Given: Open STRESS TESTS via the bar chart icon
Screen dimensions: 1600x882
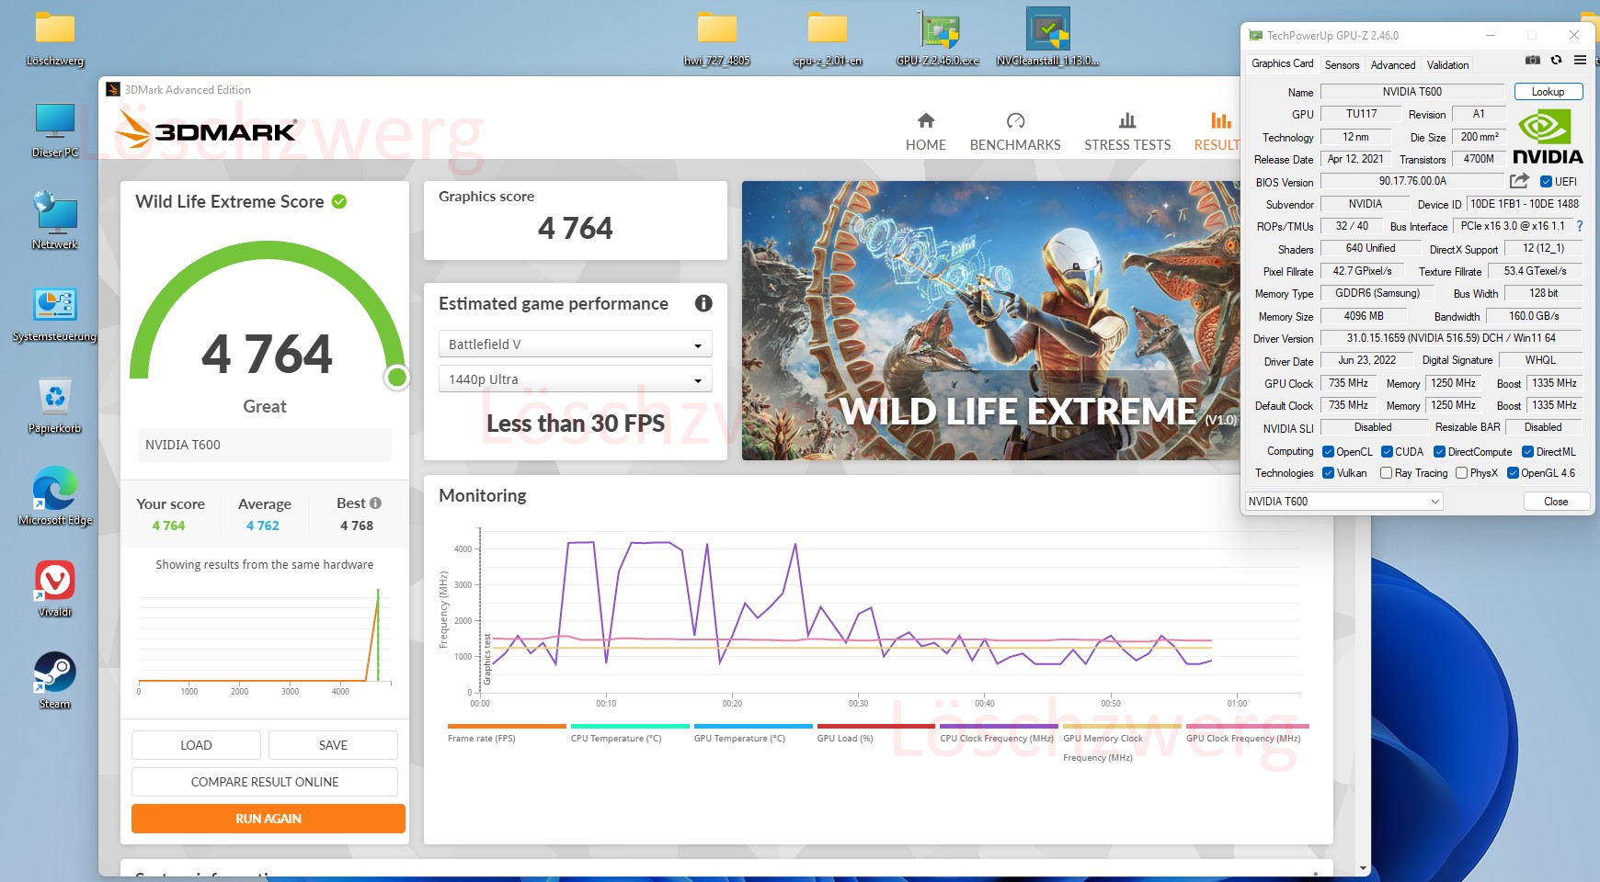Looking at the screenshot, I should point(1127,120).
